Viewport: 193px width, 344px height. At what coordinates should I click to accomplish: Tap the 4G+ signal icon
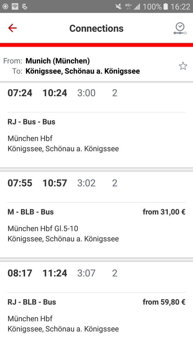pyautogui.click(x=128, y=6)
